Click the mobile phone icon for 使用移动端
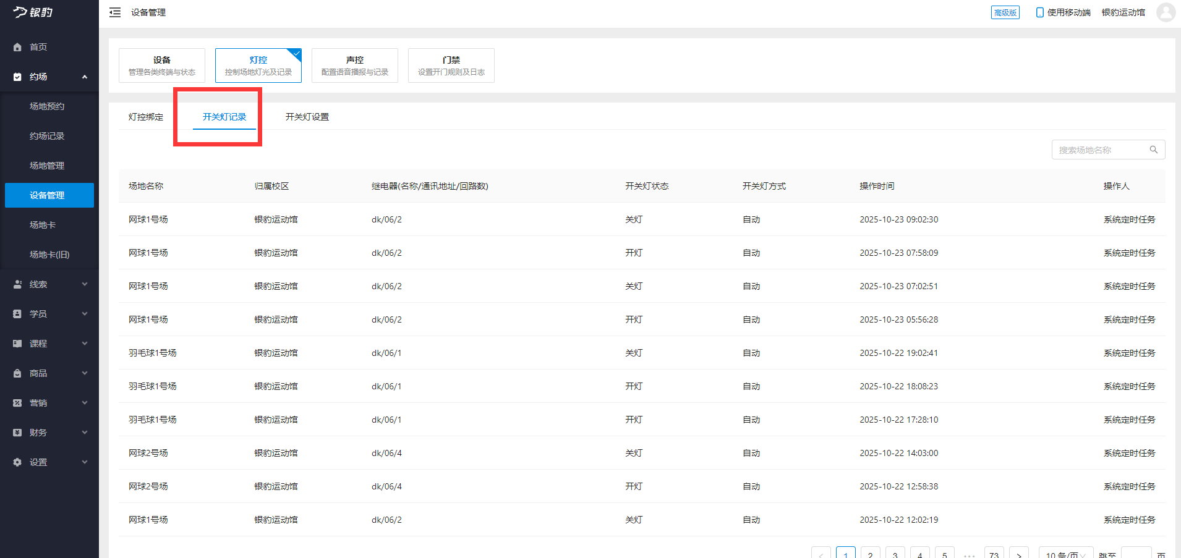Viewport: 1181px width, 558px height. [x=1039, y=12]
